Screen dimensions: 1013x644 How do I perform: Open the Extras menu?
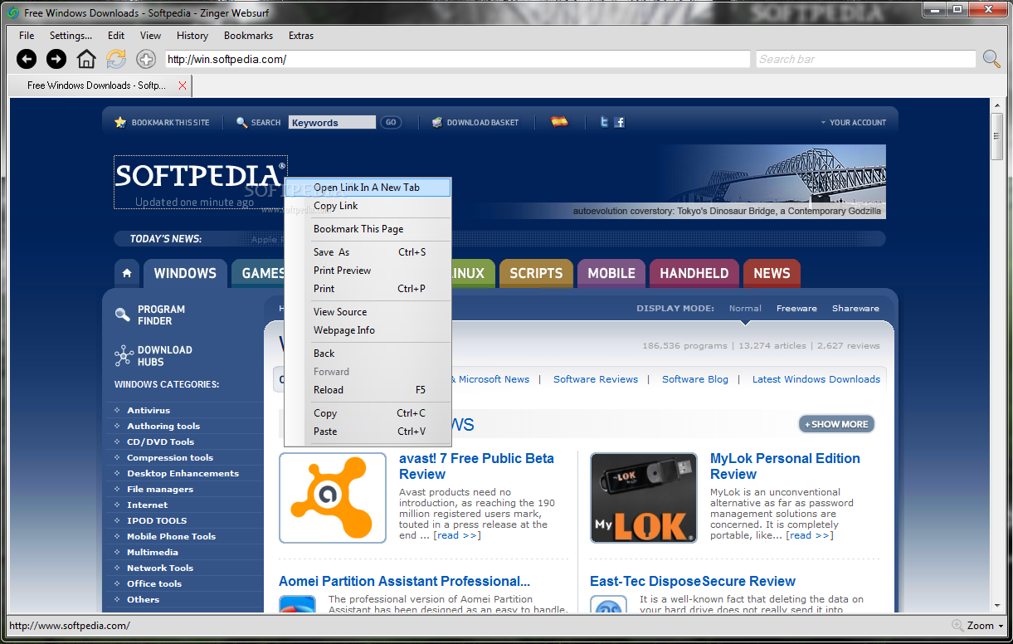[x=301, y=36]
